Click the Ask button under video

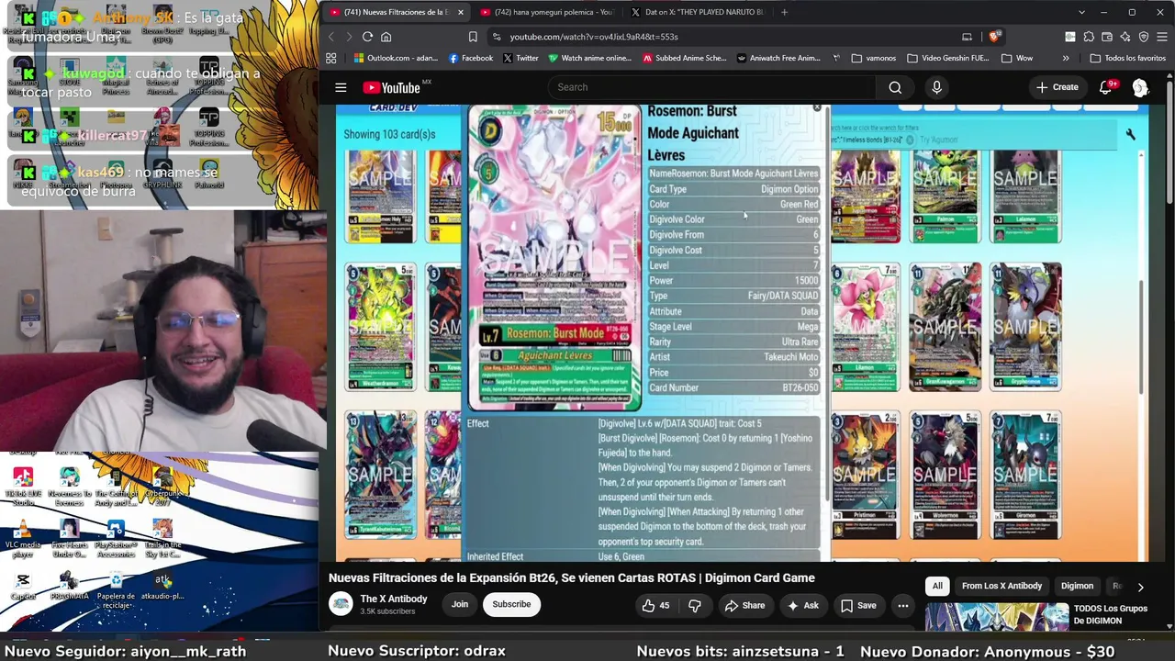(803, 605)
